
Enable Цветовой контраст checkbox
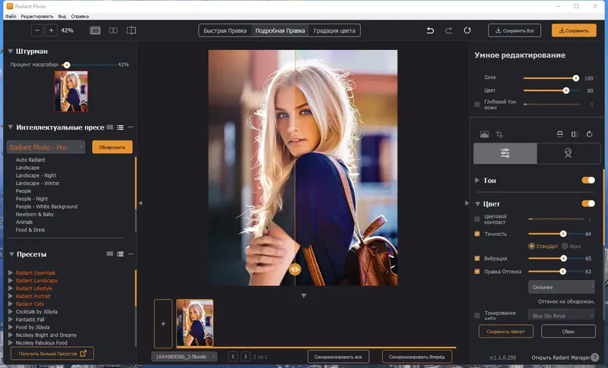click(x=477, y=219)
